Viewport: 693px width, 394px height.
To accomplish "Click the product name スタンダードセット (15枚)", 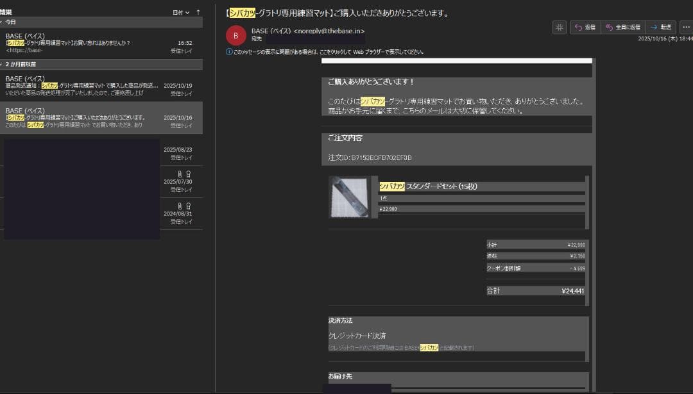I will point(428,186).
